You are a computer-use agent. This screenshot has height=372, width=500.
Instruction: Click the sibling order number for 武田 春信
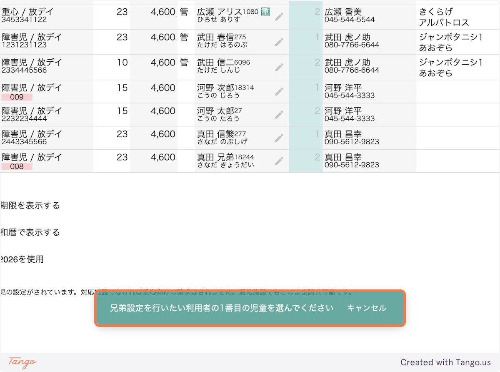(317, 38)
